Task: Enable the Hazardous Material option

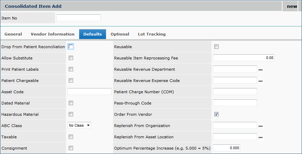Action: pos(71,114)
